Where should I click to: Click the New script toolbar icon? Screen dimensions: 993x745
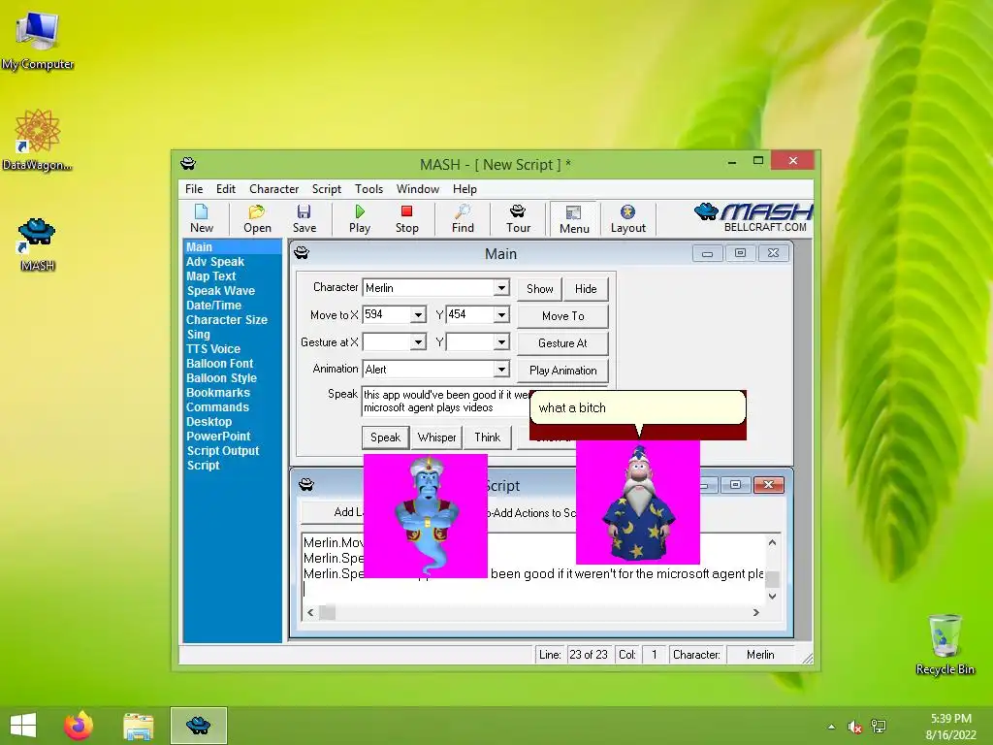point(202,218)
